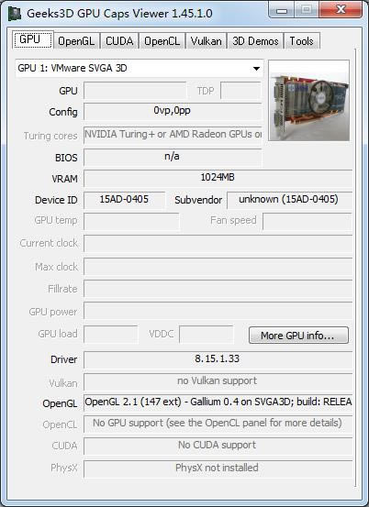Click the 'no Vulkan support' field

(x=218, y=381)
